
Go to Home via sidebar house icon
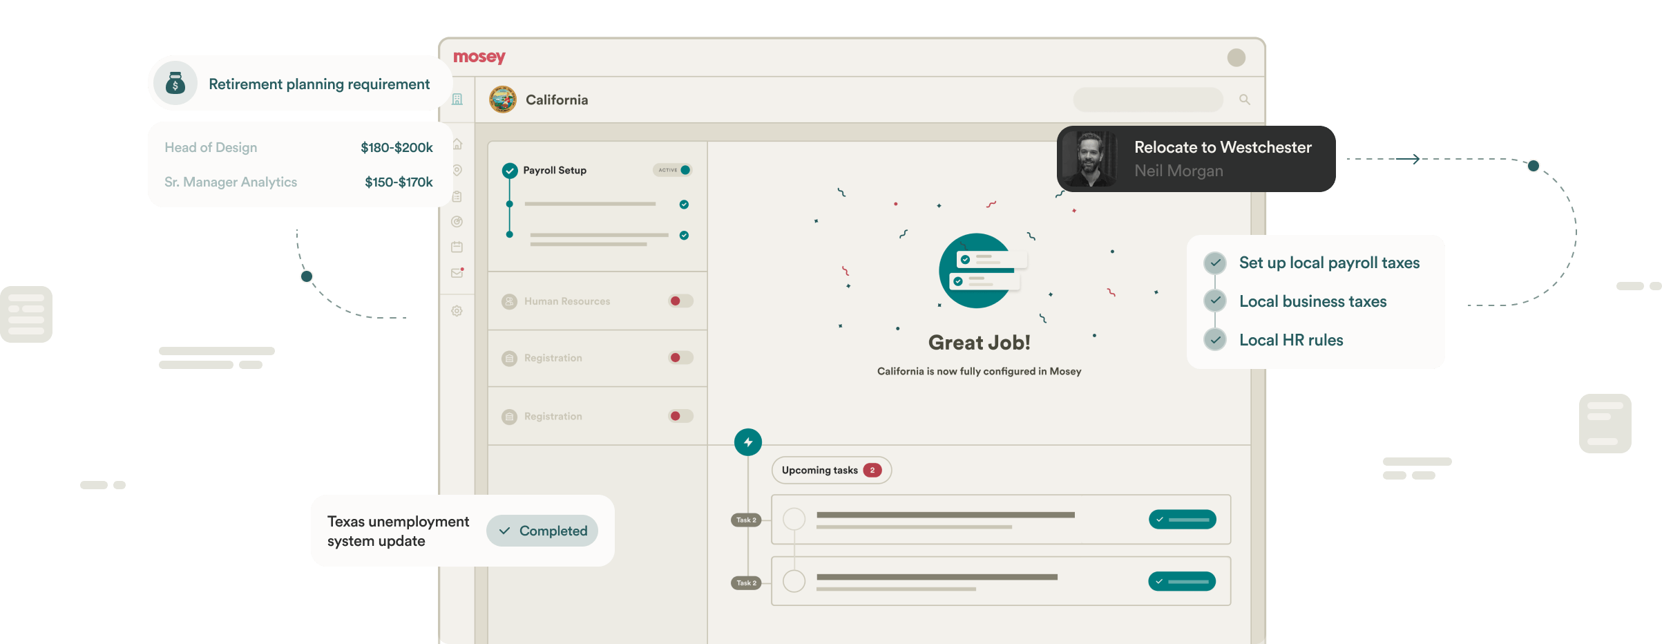(x=457, y=144)
